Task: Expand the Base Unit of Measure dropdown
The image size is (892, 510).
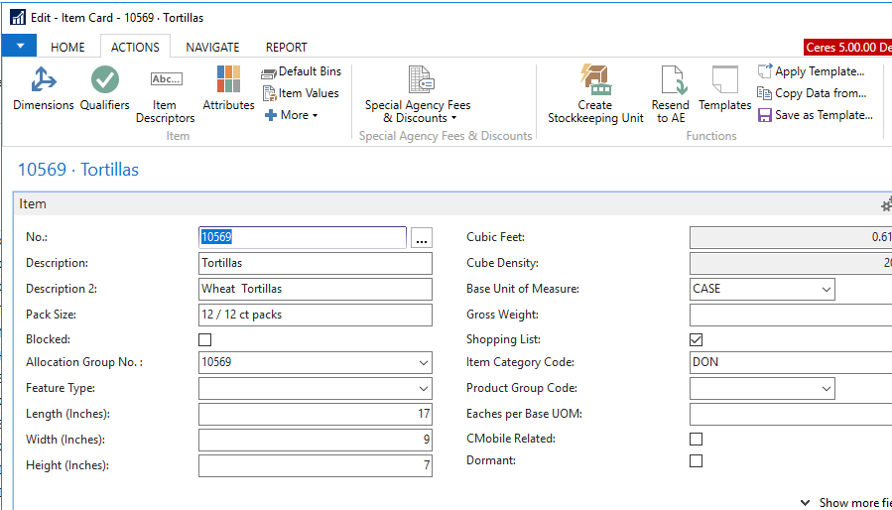Action: [826, 289]
